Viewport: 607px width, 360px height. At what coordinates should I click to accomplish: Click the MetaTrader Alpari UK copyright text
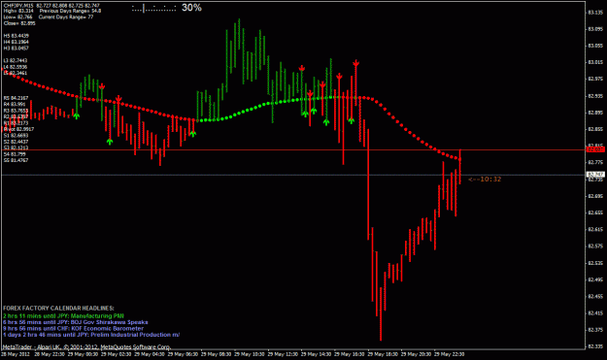pos(86,346)
